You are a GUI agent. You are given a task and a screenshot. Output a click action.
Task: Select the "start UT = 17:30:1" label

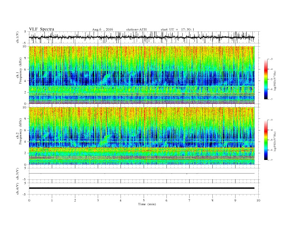pyautogui.click(x=177, y=29)
